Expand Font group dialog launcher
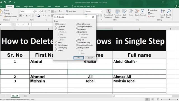 point(46,20)
